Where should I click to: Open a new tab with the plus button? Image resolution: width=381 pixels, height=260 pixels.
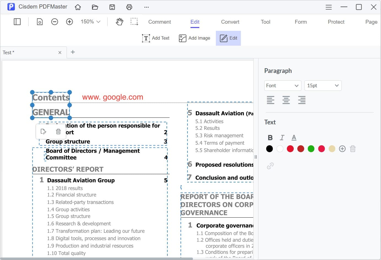[x=73, y=52]
